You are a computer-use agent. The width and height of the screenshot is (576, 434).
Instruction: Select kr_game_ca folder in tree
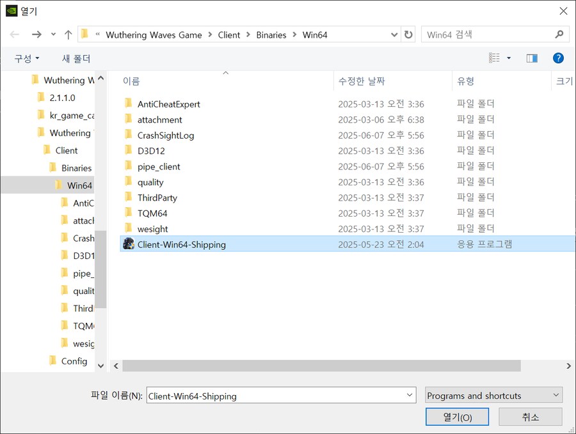(x=72, y=116)
